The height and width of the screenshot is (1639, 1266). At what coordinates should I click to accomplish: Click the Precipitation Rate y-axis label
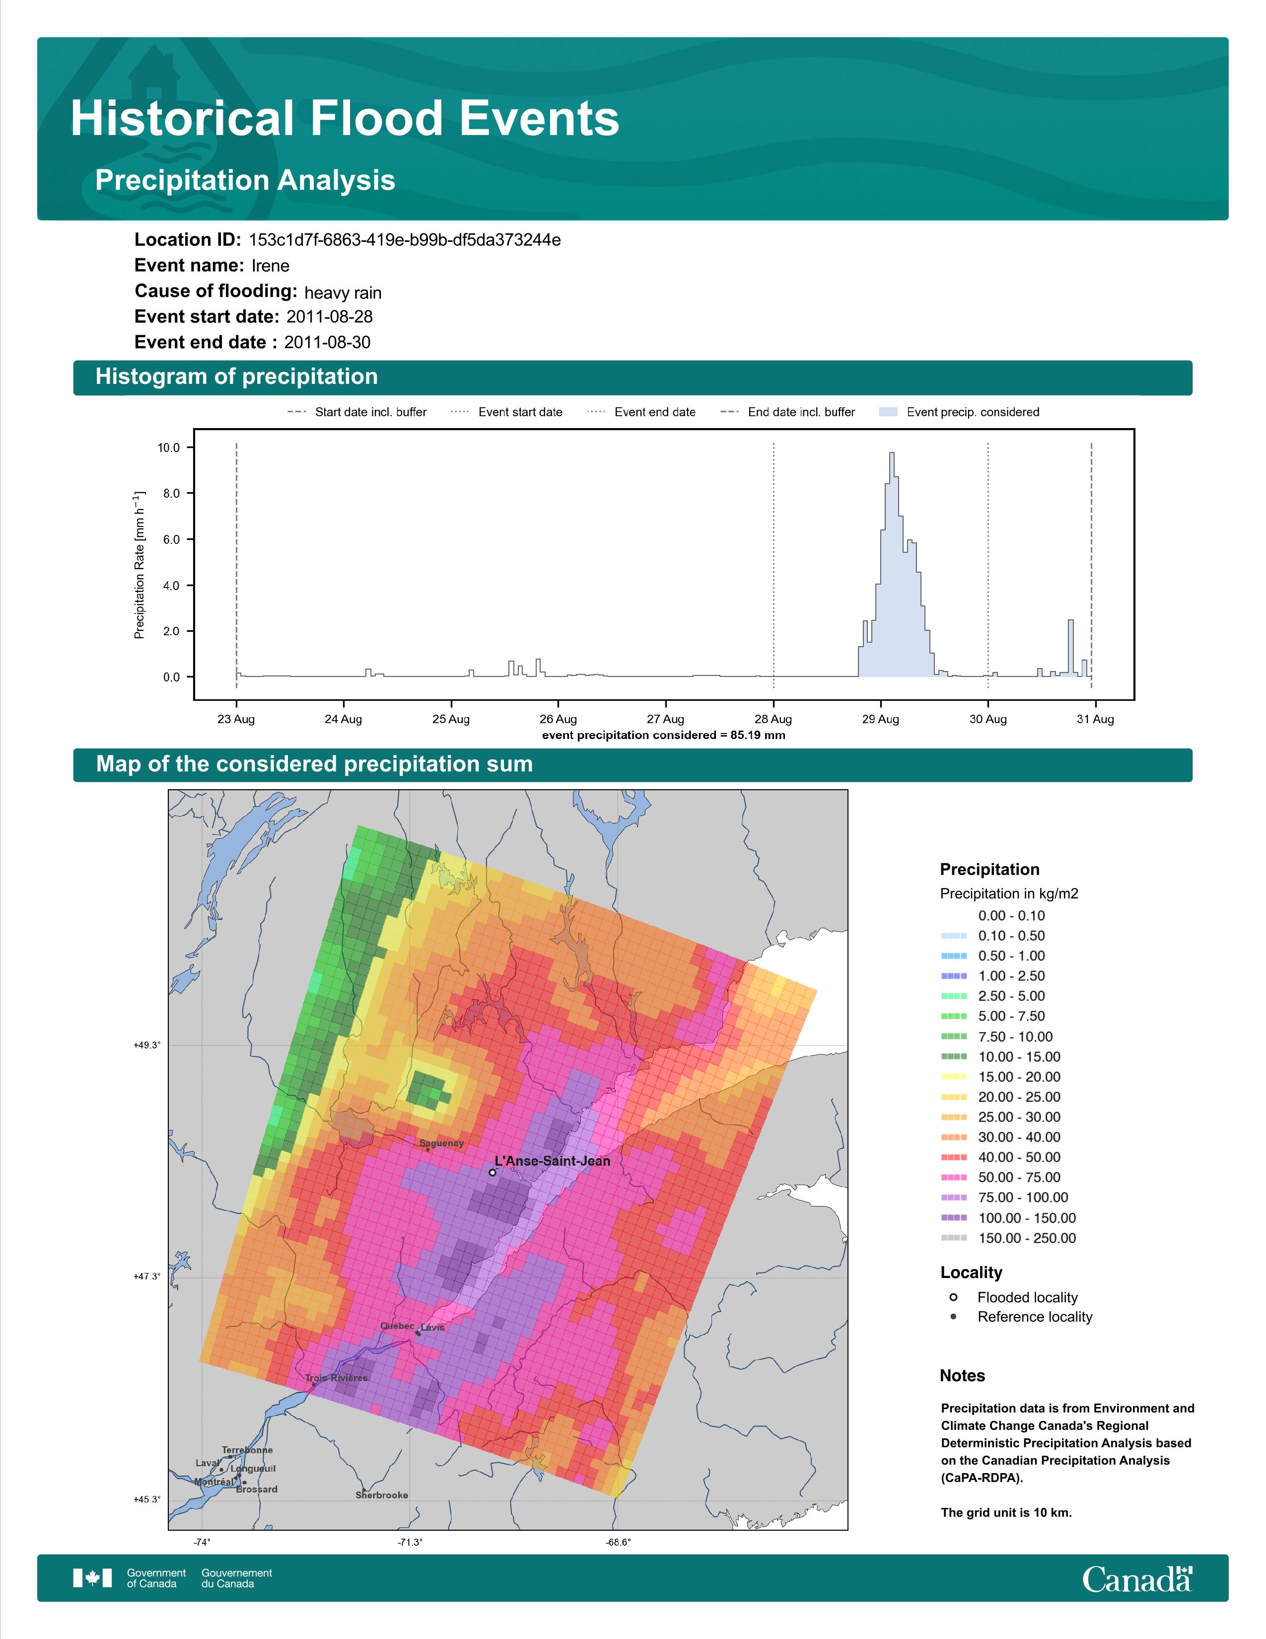[140, 565]
